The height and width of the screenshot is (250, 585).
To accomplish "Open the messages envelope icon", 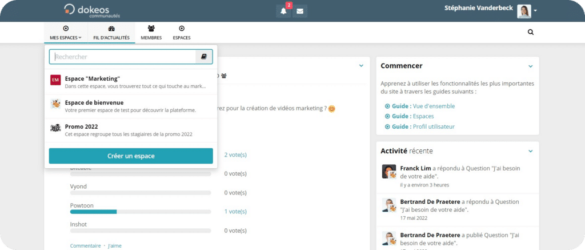I will tap(300, 11).
